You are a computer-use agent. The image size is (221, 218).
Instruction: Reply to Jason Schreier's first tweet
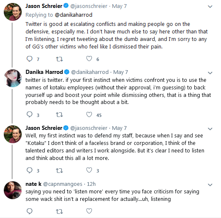[30, 59]
